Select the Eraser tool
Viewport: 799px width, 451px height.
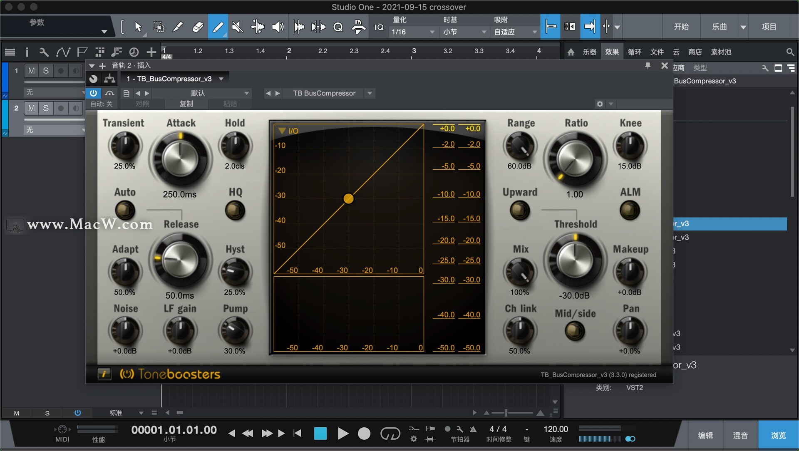click(x=198, y=27)
